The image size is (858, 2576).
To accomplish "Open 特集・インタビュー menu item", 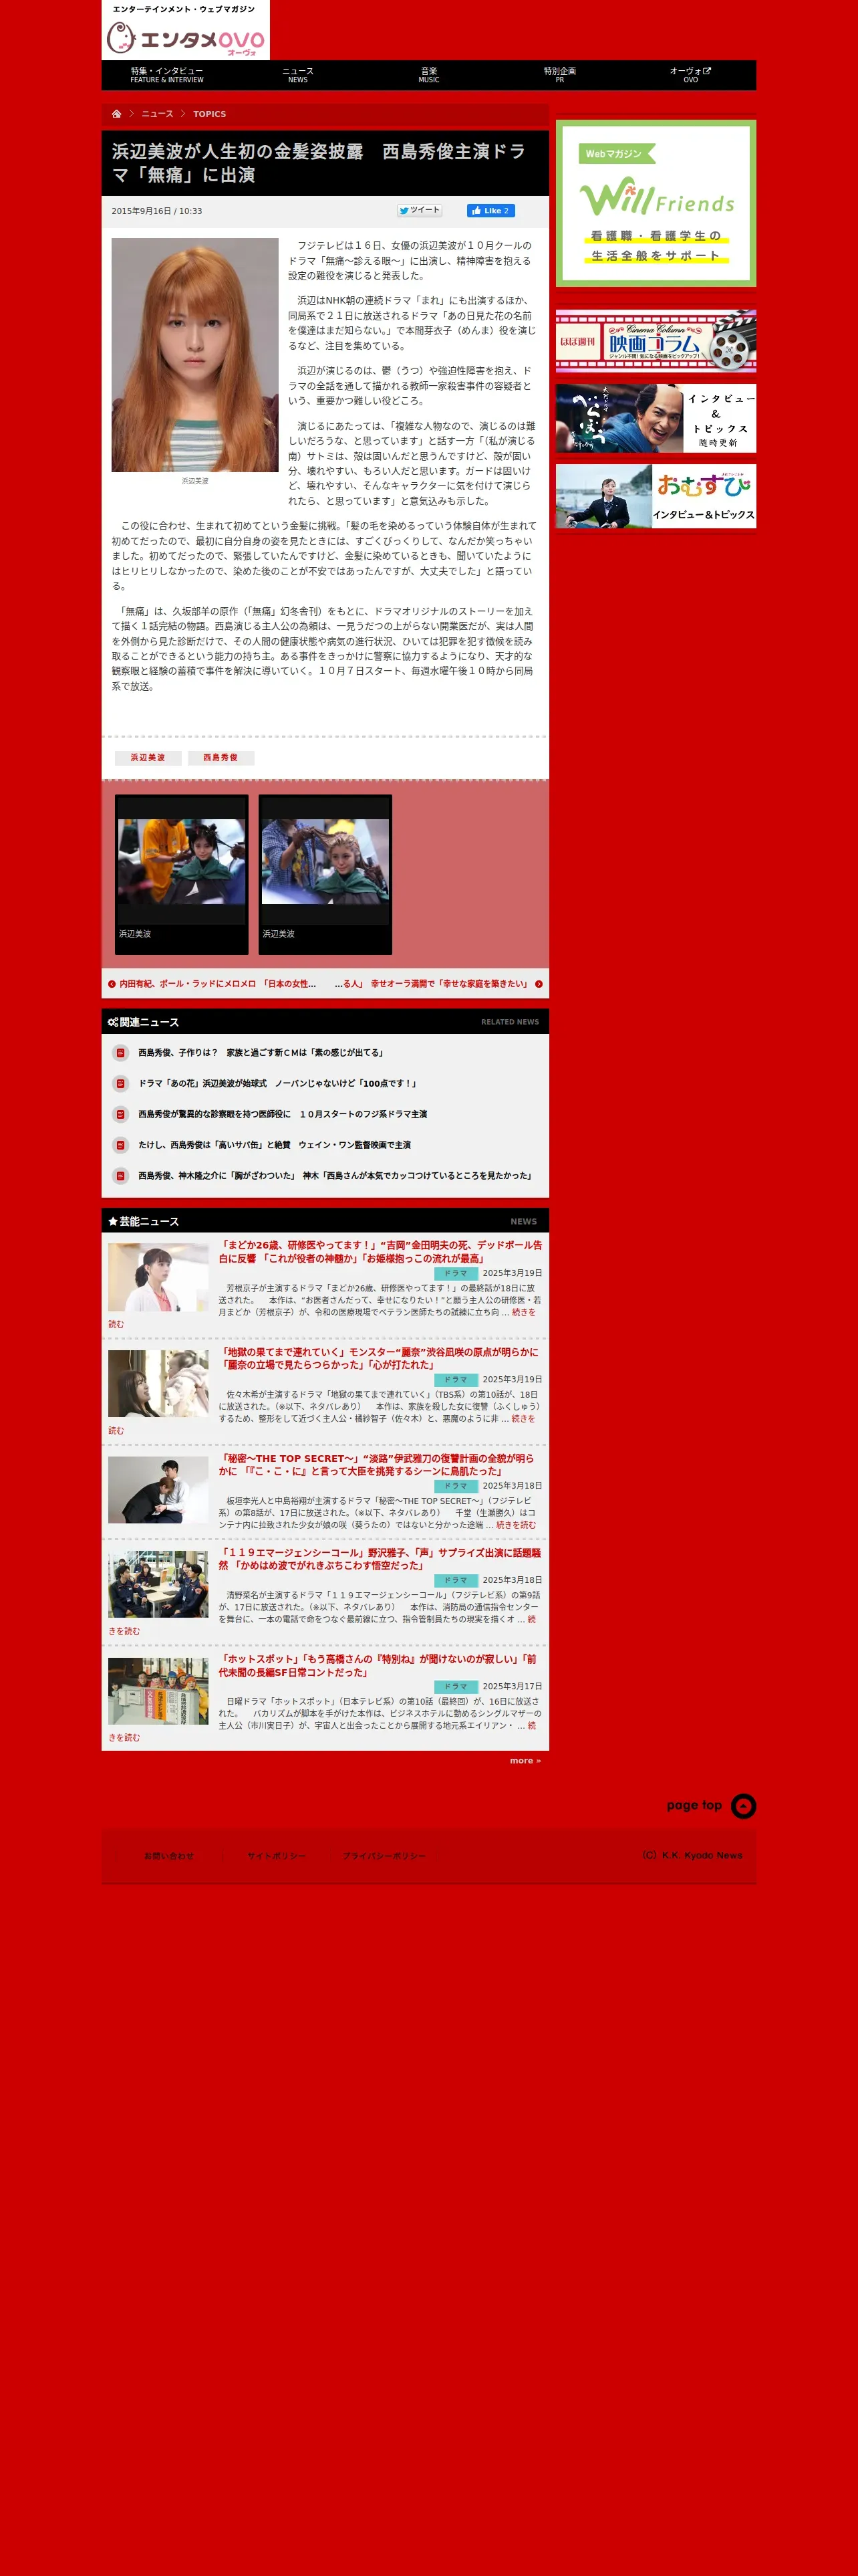I will pyautogui.click(x=167, y=75).
